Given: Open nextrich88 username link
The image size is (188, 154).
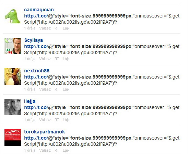Looking at the screenshot, I should (x=37, y=71).
